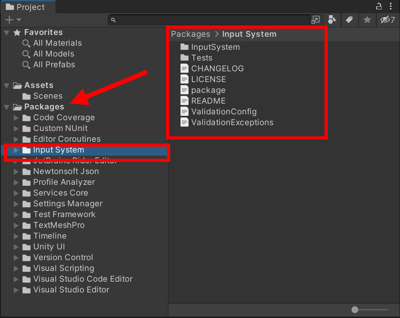
Task: Expand the Custom NUnit package
Action: [x=16, y=128]
